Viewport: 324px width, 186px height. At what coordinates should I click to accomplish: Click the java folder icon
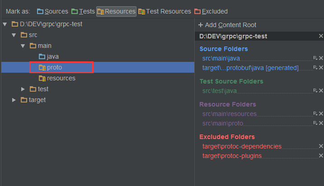[x=42, y=56]
